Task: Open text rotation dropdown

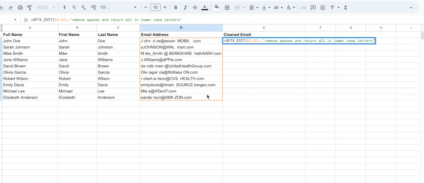Action: tap(291, 8)
